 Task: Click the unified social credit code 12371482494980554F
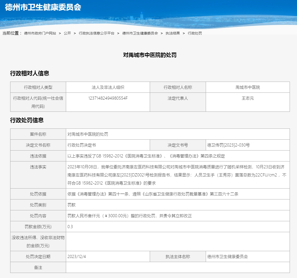click(x=108, y=98)
